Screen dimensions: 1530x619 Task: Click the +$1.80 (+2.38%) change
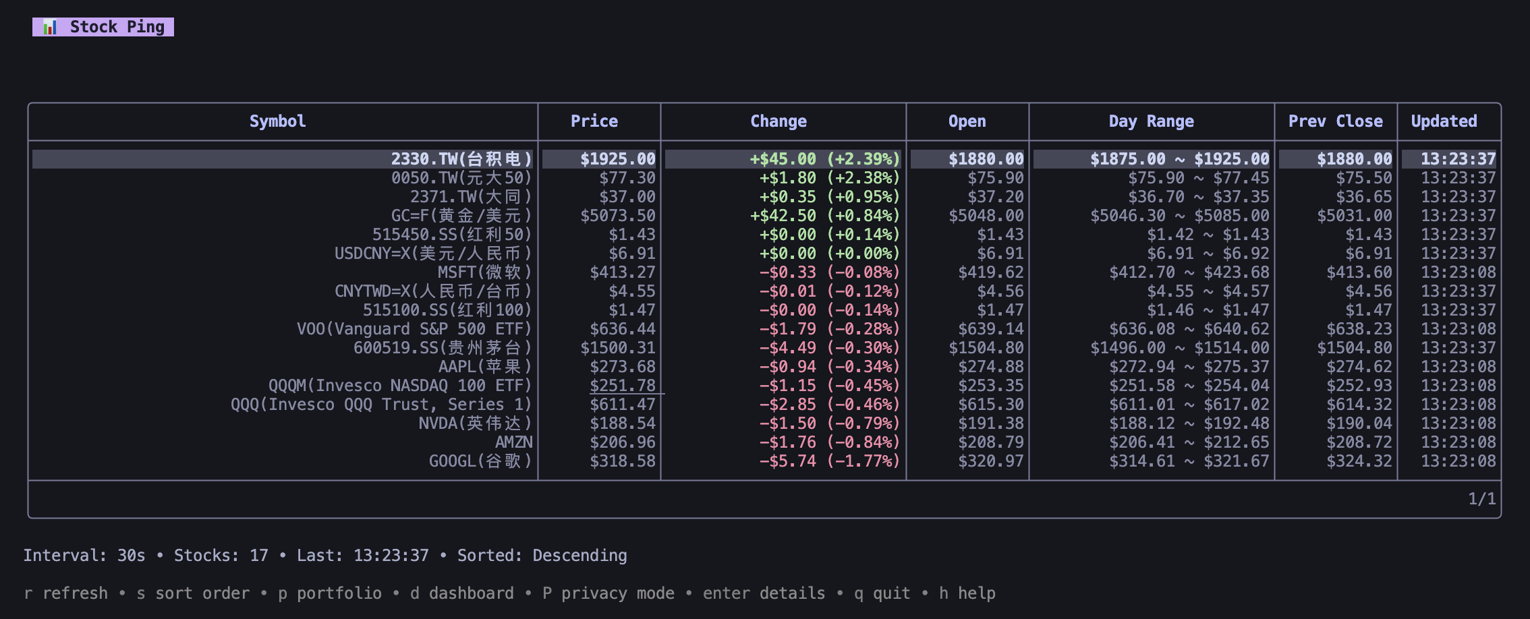click(x=830, y=178)
